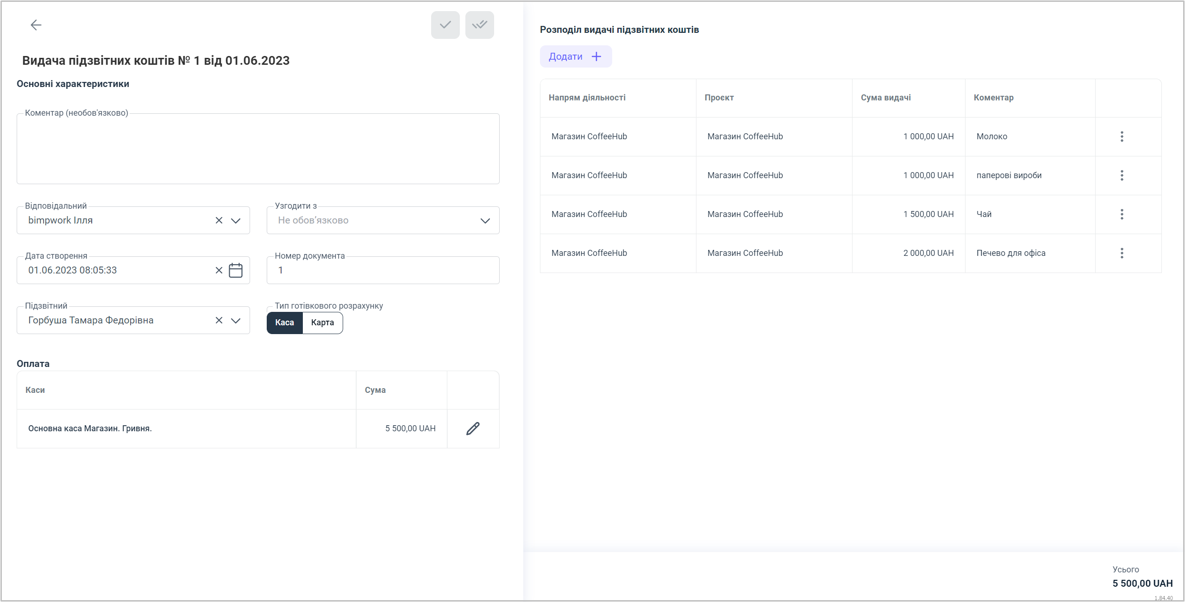Open the three-dot menu for паперові вироби row
The width and height of the screenshot is (1185, 602).
click(1122, 175)
